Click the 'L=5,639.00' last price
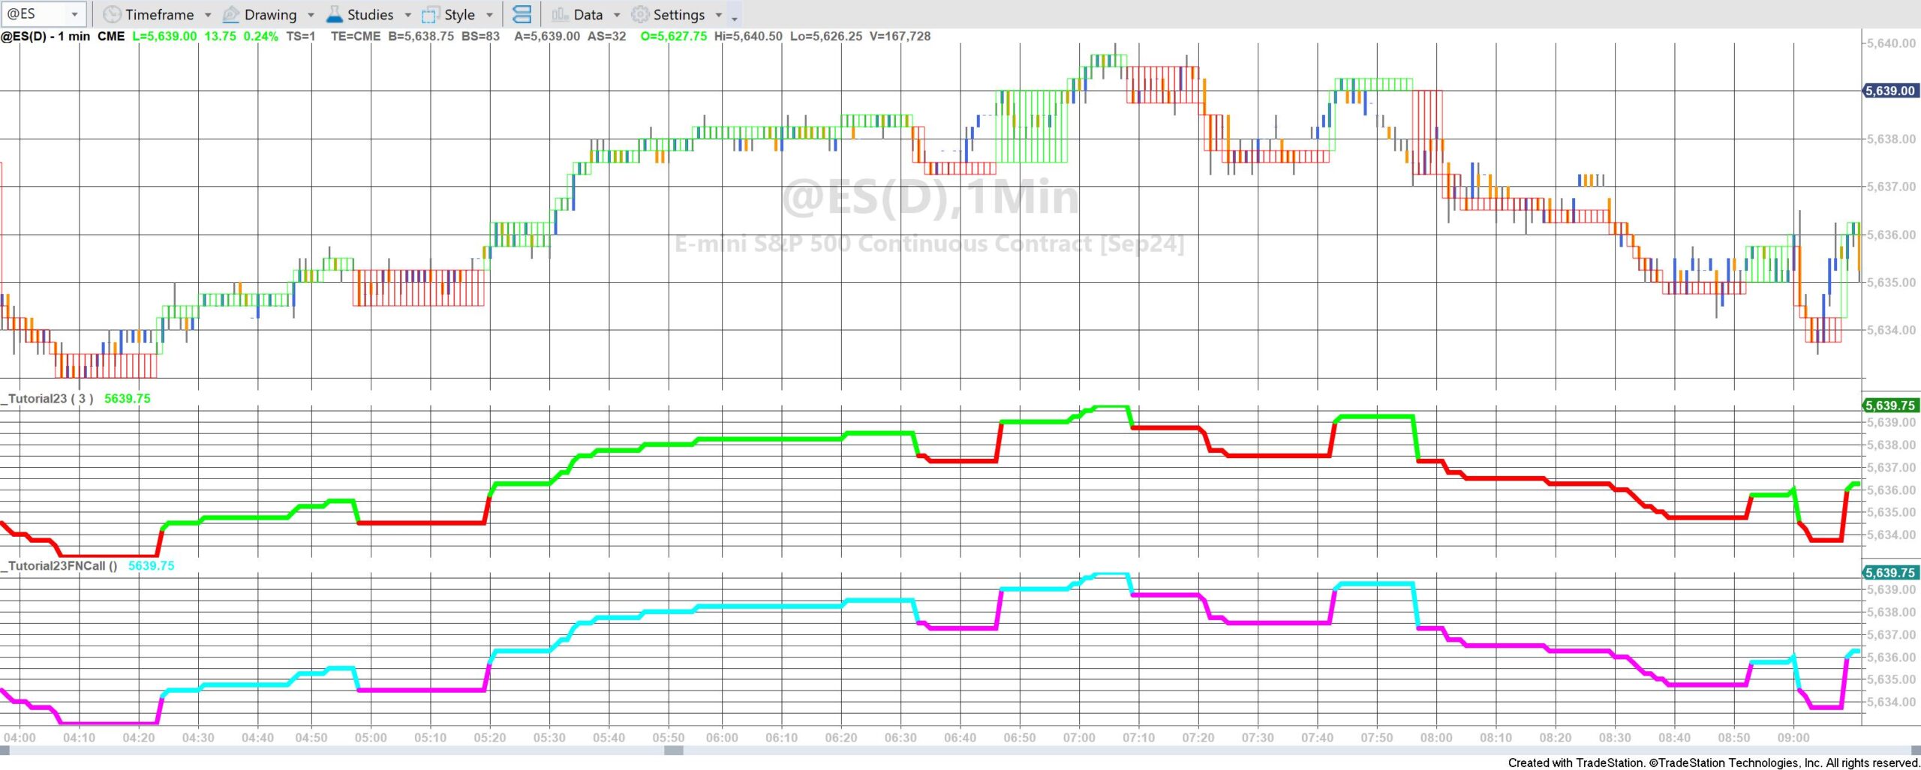 pos(164,36)
